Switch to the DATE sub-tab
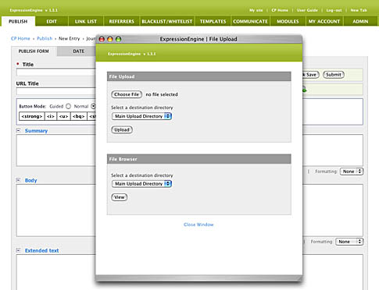Image resolution: width=379 pixels, height=290 pixels. click(x=78, y=51)
